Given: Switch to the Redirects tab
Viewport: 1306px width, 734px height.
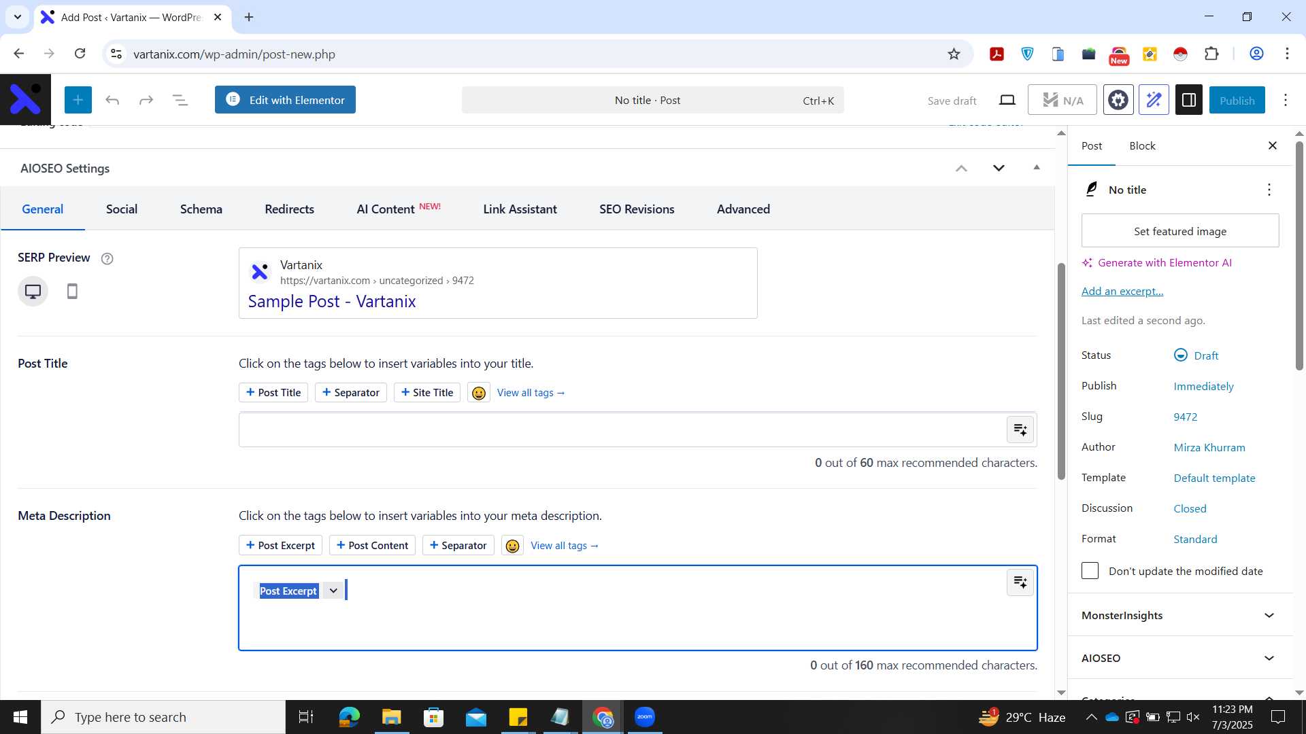Looking at the screenshot, I should (289, 209).
